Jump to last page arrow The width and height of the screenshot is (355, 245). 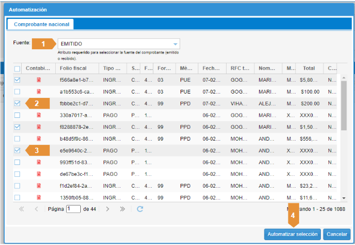click(x=122, y=209)
